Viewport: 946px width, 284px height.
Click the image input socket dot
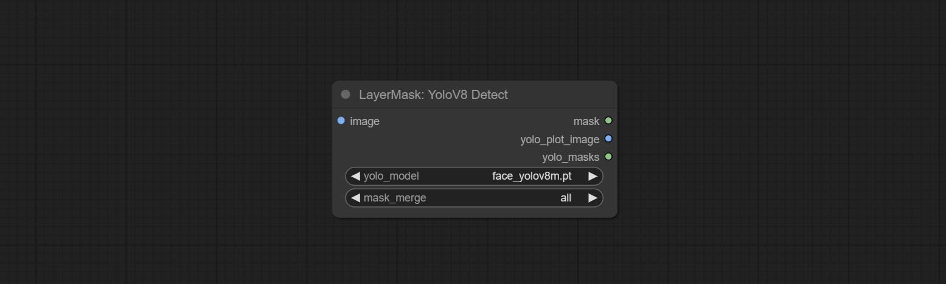tap(341, 121)
